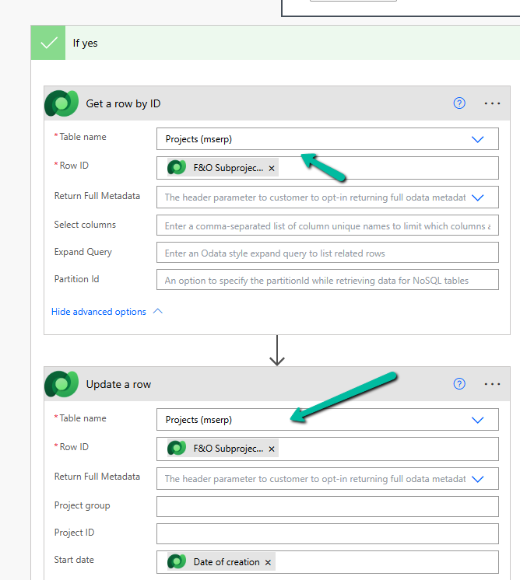Expand the Return Full Metadata dropdown in Update a row
The image size is (520, 580).
[x=478, y=479]
